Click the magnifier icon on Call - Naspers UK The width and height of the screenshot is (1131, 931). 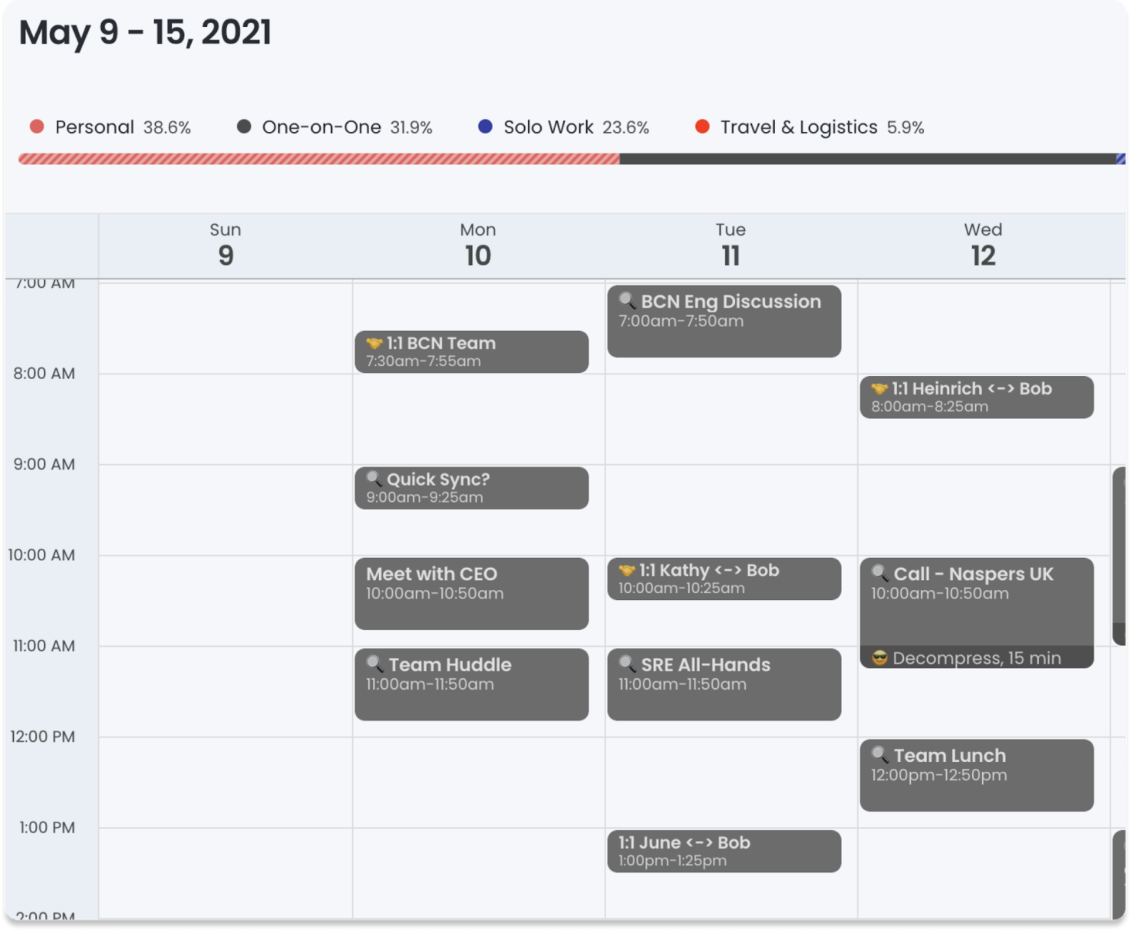(x=879, y=573)
